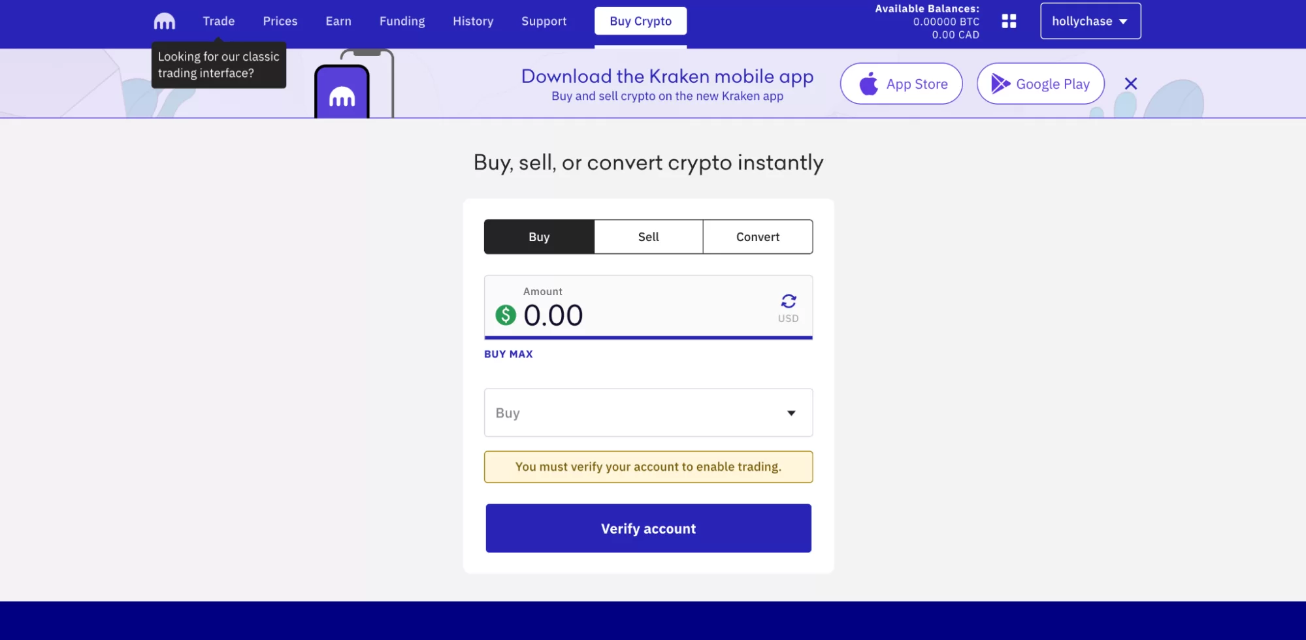This screenshot has height=640, width=1306.
Task: Download from the App Store button
Action: (901, 84)
